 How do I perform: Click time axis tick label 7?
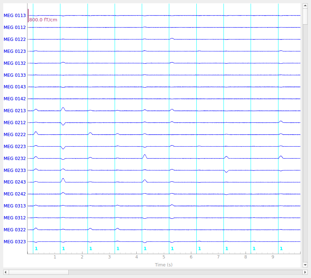tap(218, 257)
